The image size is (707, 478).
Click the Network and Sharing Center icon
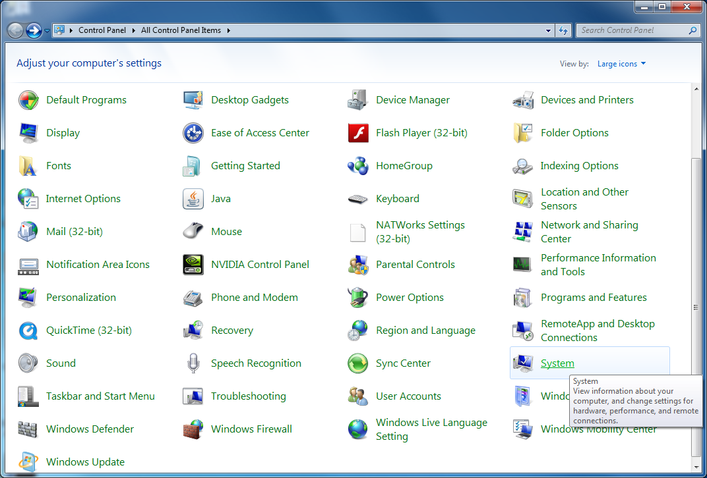(x=523, y=231)
